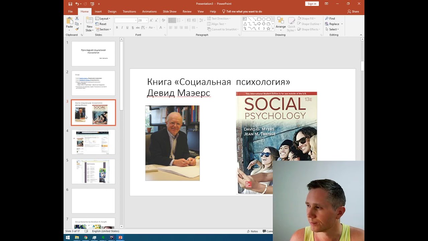
Task: Click the Cut scissors icon
Action: pos(77,18)
